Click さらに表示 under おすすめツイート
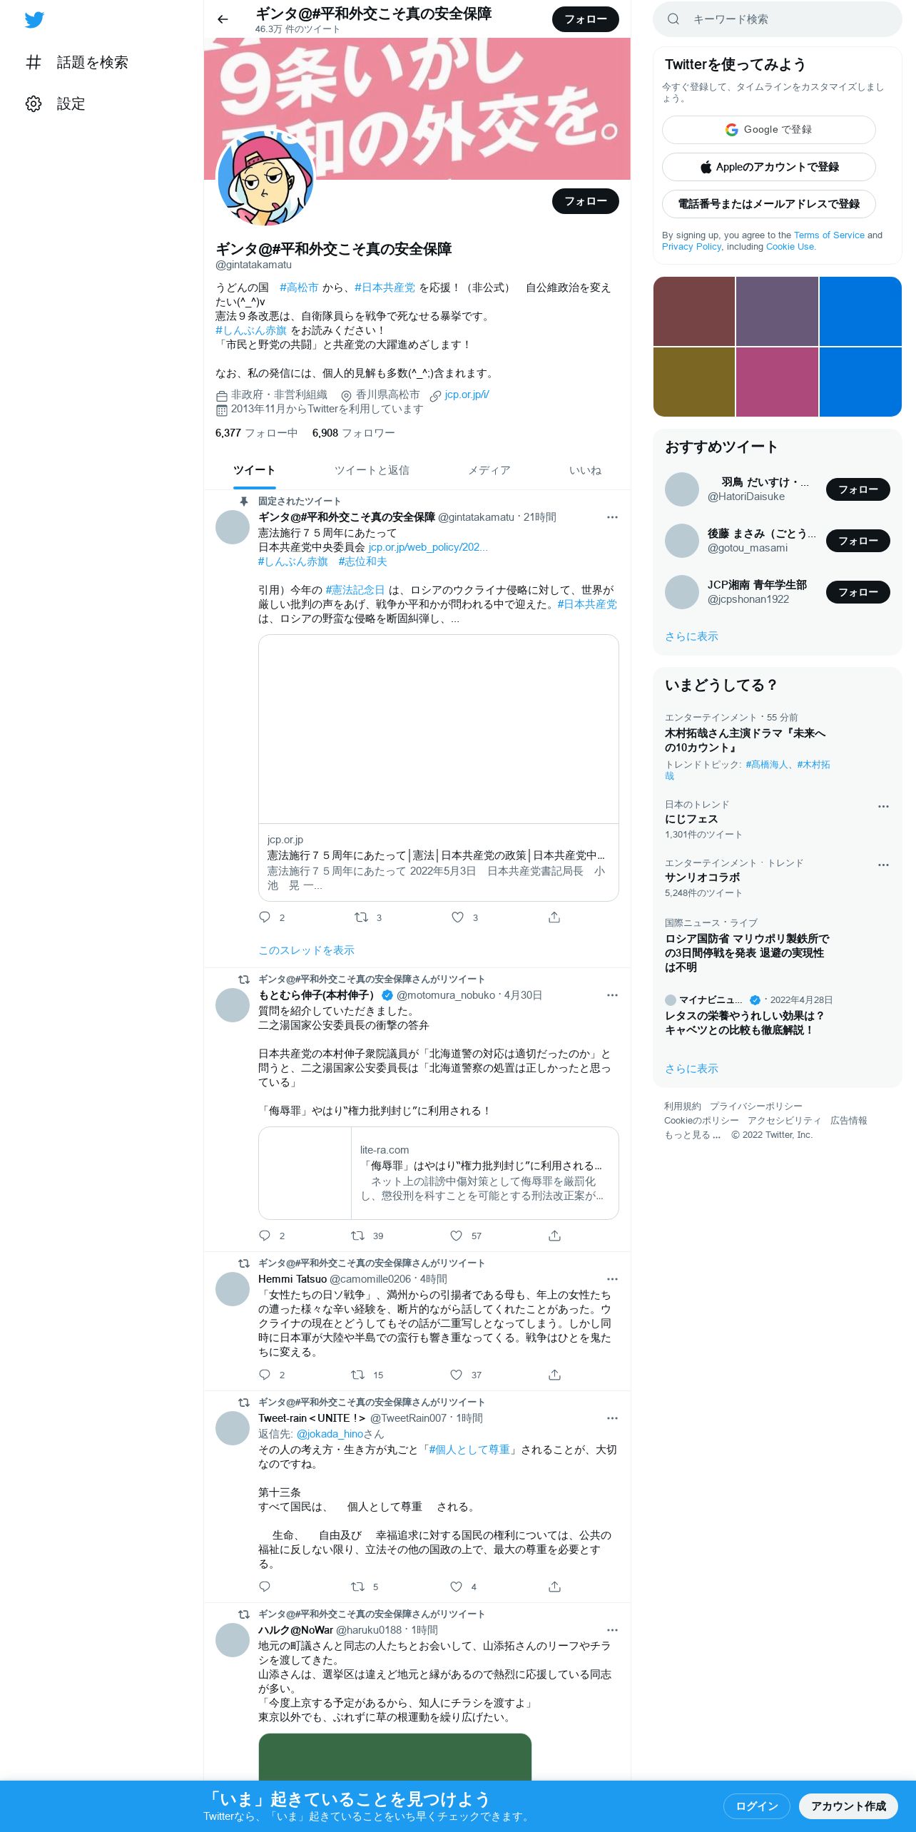916x1832 pixels. [691, 636]
